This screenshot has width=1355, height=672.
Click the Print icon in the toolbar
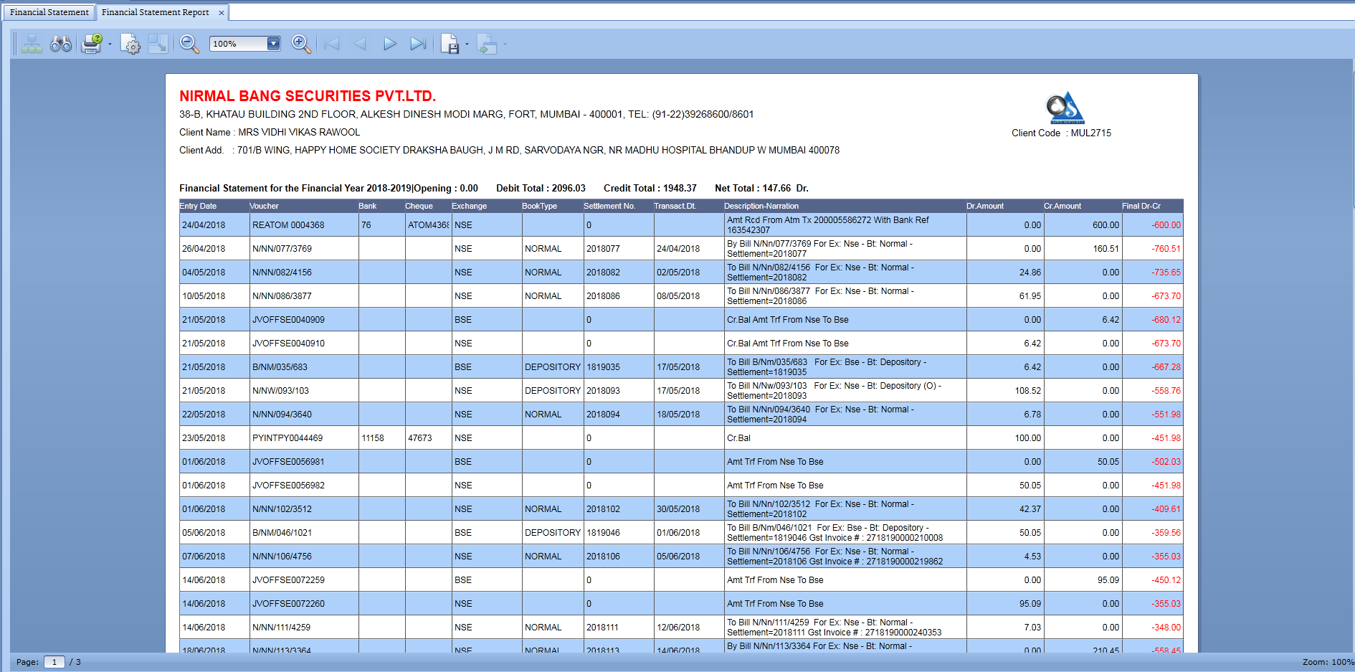point(92,44)
